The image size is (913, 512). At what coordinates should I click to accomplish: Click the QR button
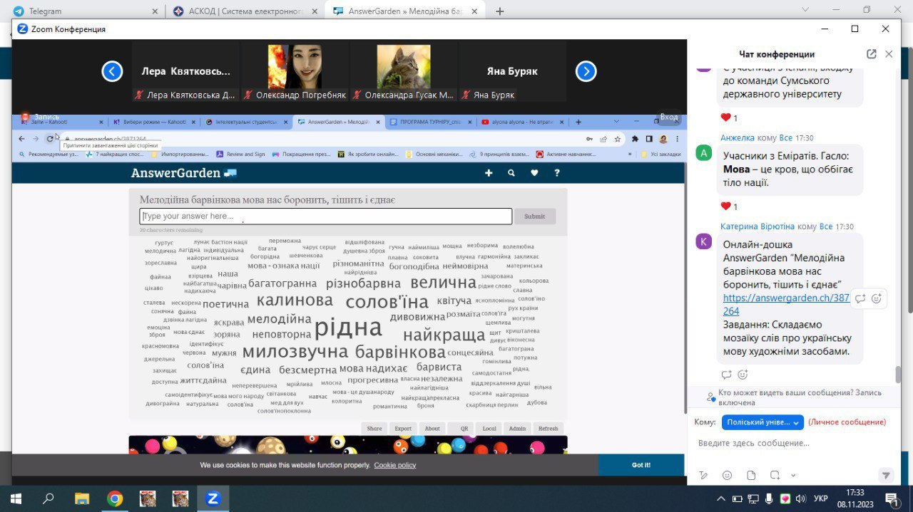[x=463, y=429]
